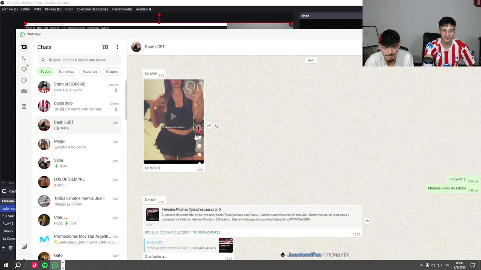Viewport: 481px width, 270px height.
Task: Open the Gato chat
Action: pos(79,256)
